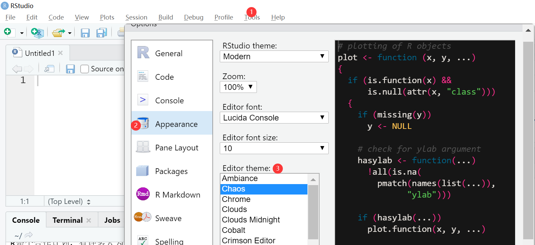535x245 pixels.
Task: Click the Go Back arrow in editor
Action: point(17,69)
